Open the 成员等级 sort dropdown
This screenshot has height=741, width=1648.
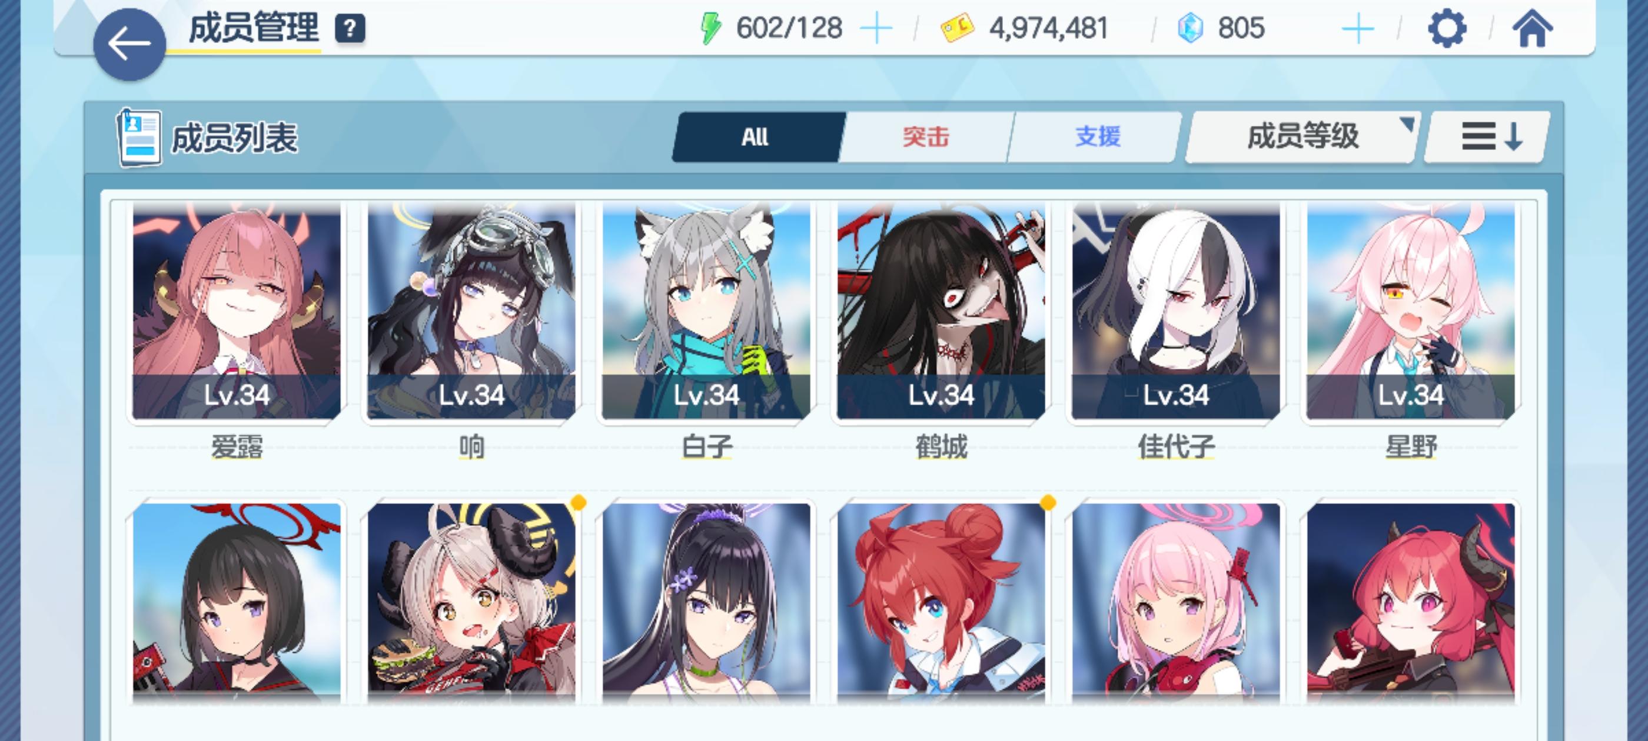1302,137
